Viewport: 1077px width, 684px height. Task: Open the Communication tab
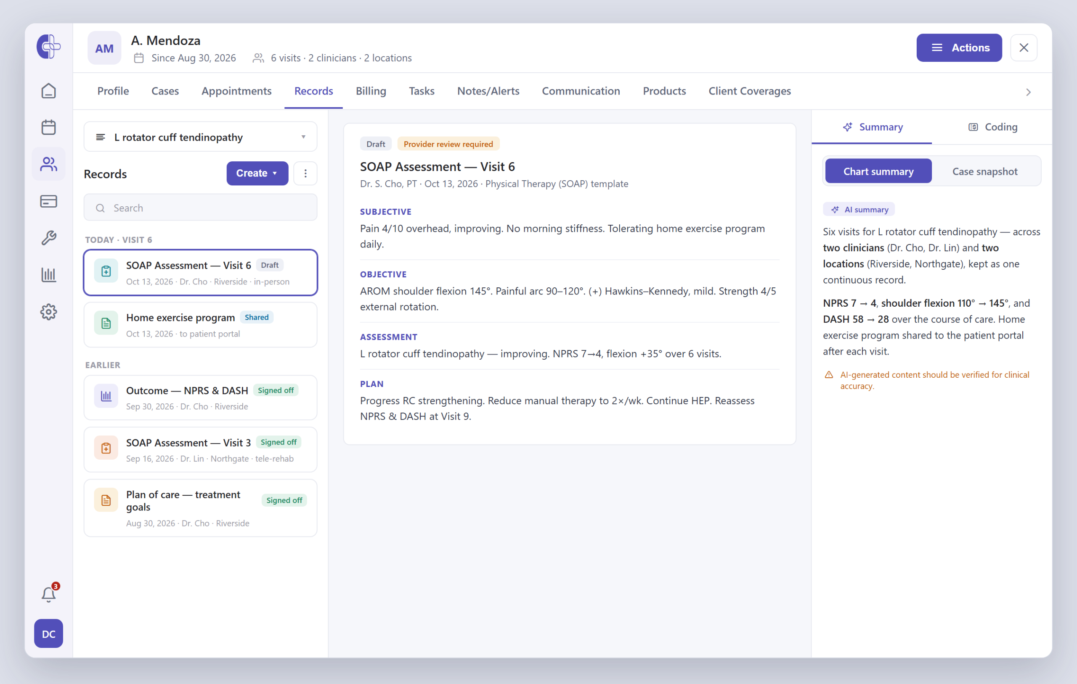(581, 91)
